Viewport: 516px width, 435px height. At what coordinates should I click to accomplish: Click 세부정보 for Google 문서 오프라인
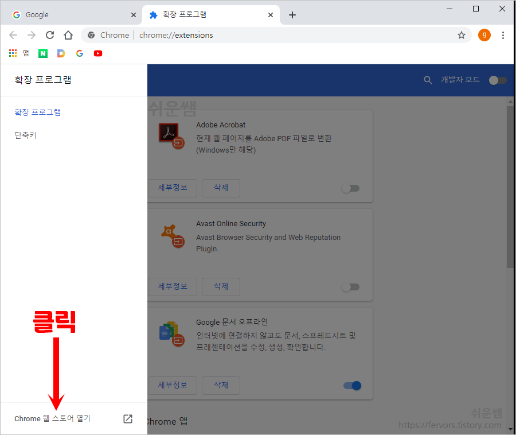pyautogui.click(x=173, y=385)
